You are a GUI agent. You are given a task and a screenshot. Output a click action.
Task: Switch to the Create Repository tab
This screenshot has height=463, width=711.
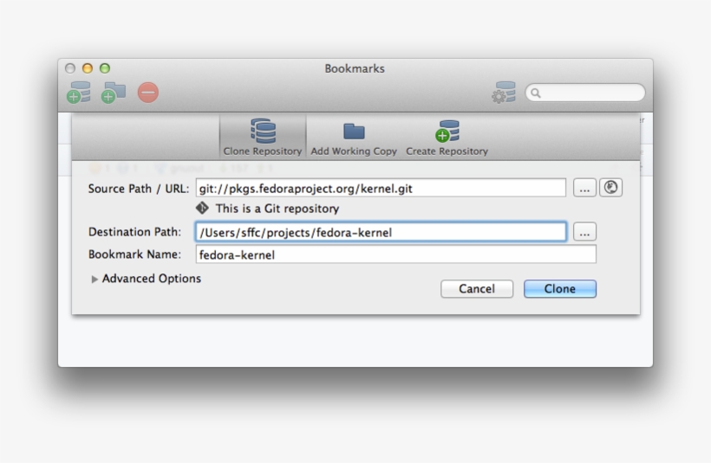point(447,138)
